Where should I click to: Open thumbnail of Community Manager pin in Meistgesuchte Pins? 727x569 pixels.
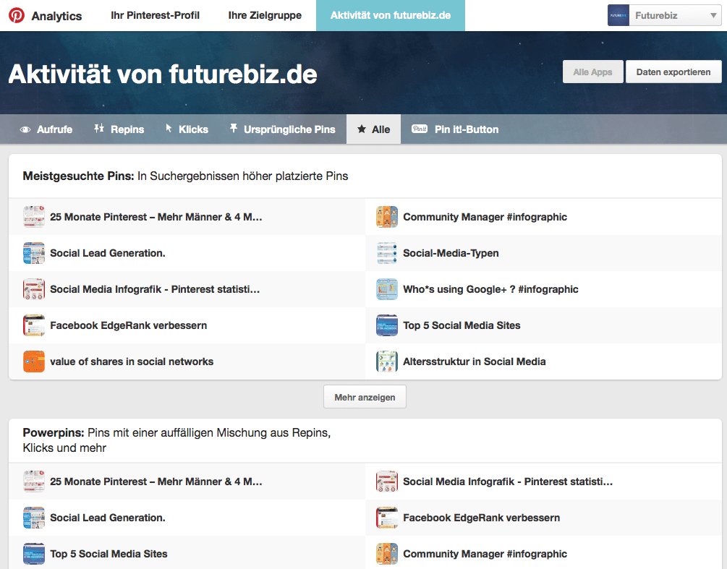pyautogui.click(x=387, y=217)
